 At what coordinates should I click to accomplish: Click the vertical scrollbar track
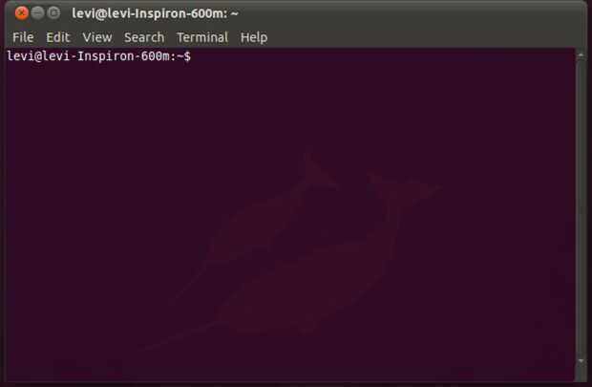tap(581, 208)
